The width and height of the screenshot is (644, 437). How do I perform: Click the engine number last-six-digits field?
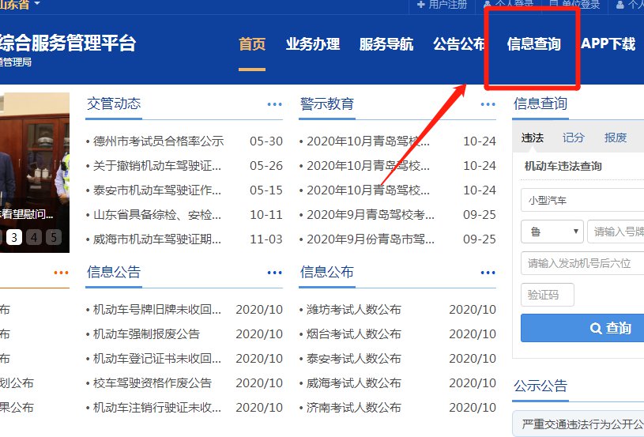[582, 263]
